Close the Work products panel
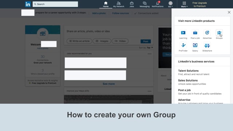The image size is (233, 131). tap(229, 12)
